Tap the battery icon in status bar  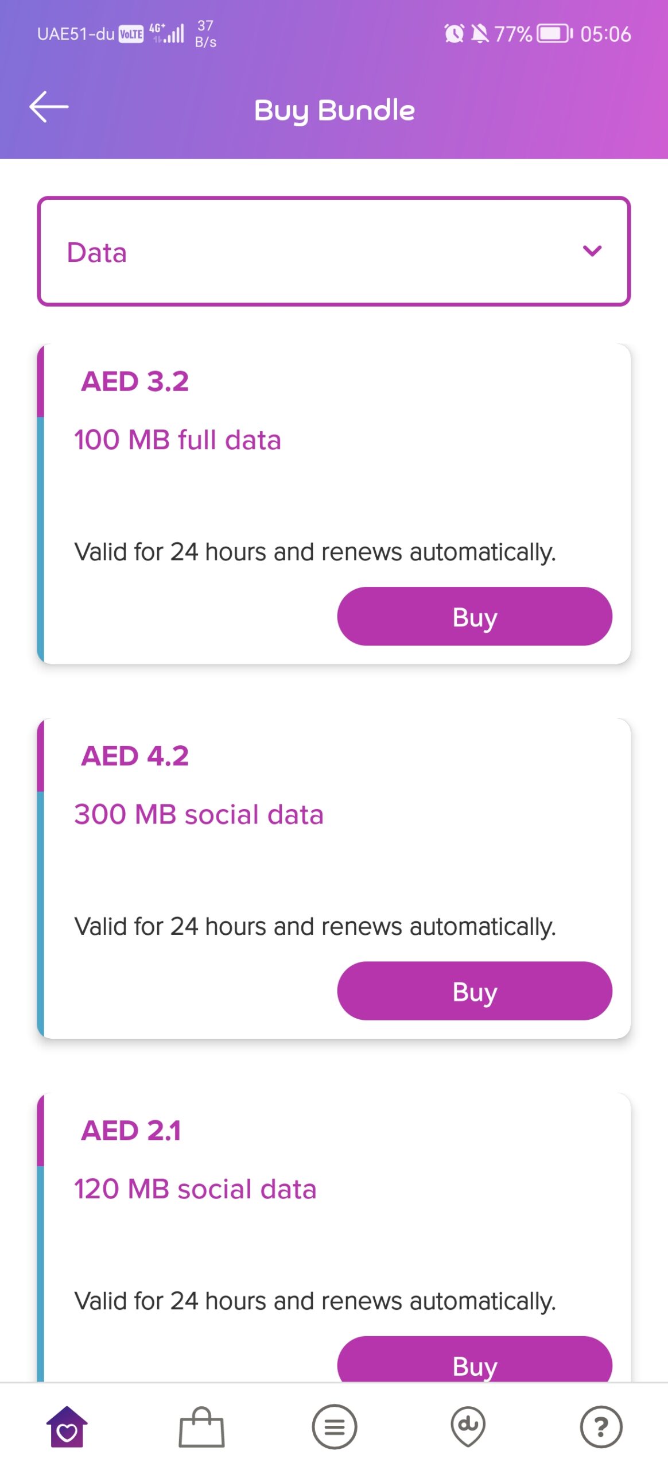click(x=554, y=34)
